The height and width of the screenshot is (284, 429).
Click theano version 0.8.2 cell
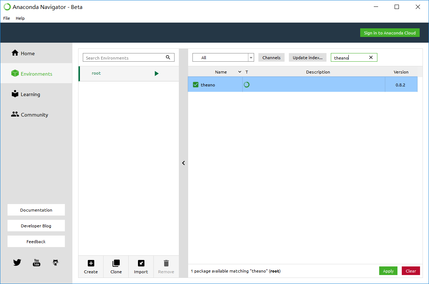401,85
